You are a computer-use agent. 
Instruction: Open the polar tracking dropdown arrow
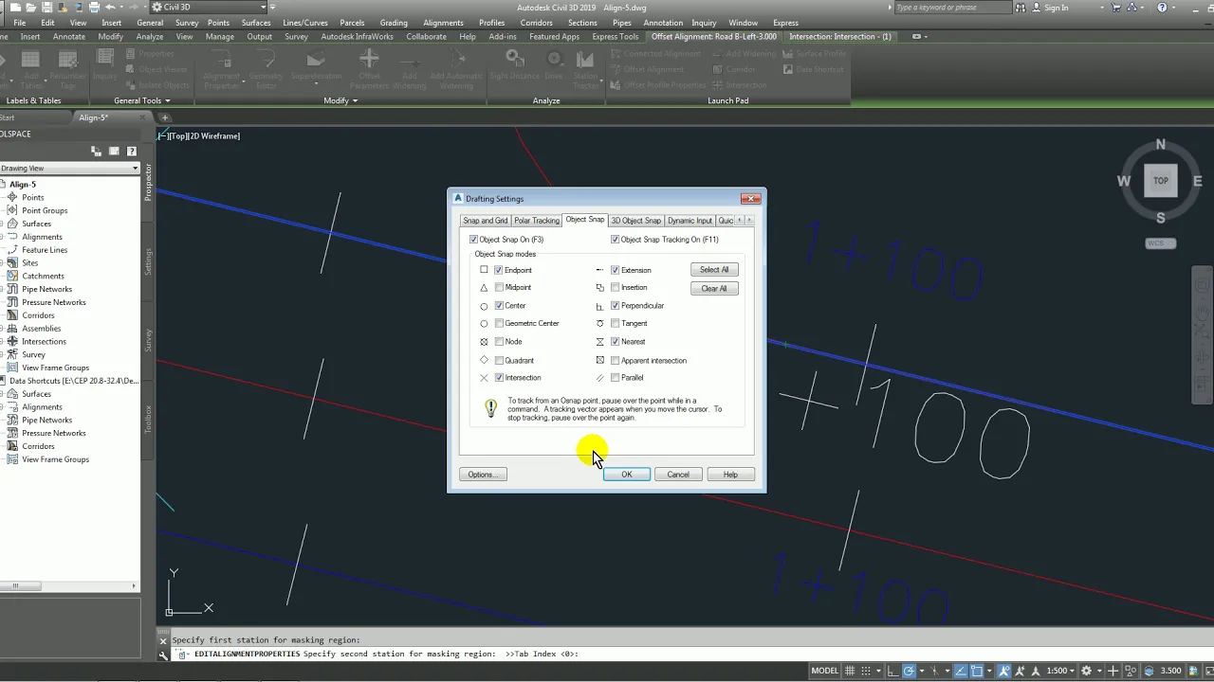(x=922, y=671)
